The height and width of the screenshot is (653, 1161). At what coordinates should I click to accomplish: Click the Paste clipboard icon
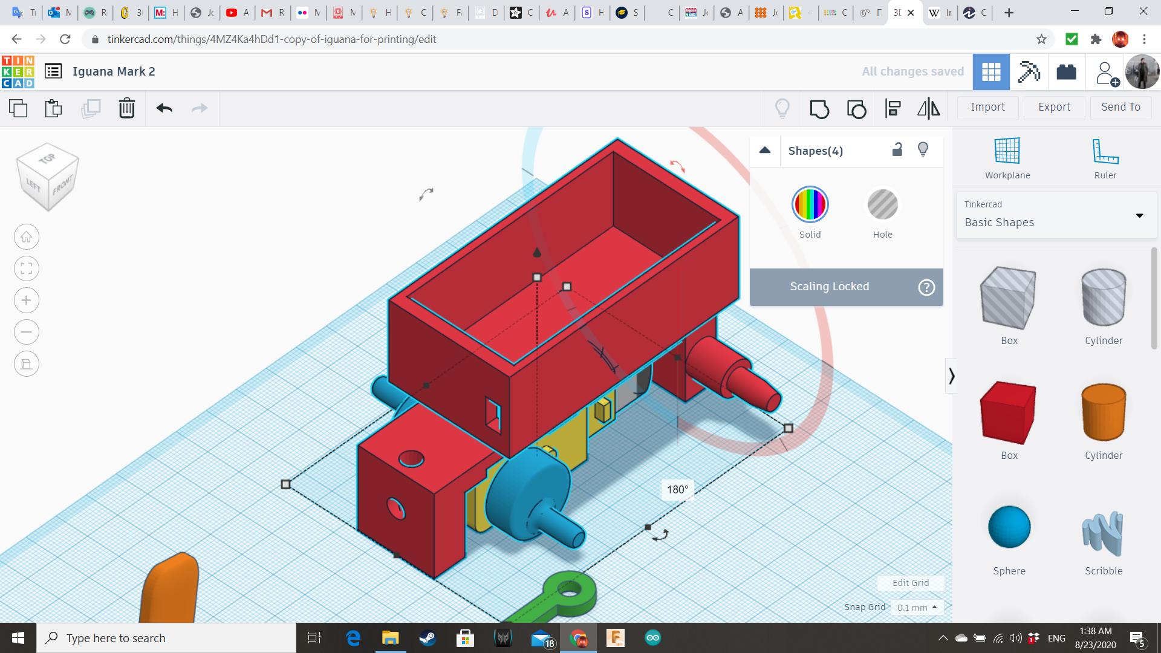pos(53,108)
